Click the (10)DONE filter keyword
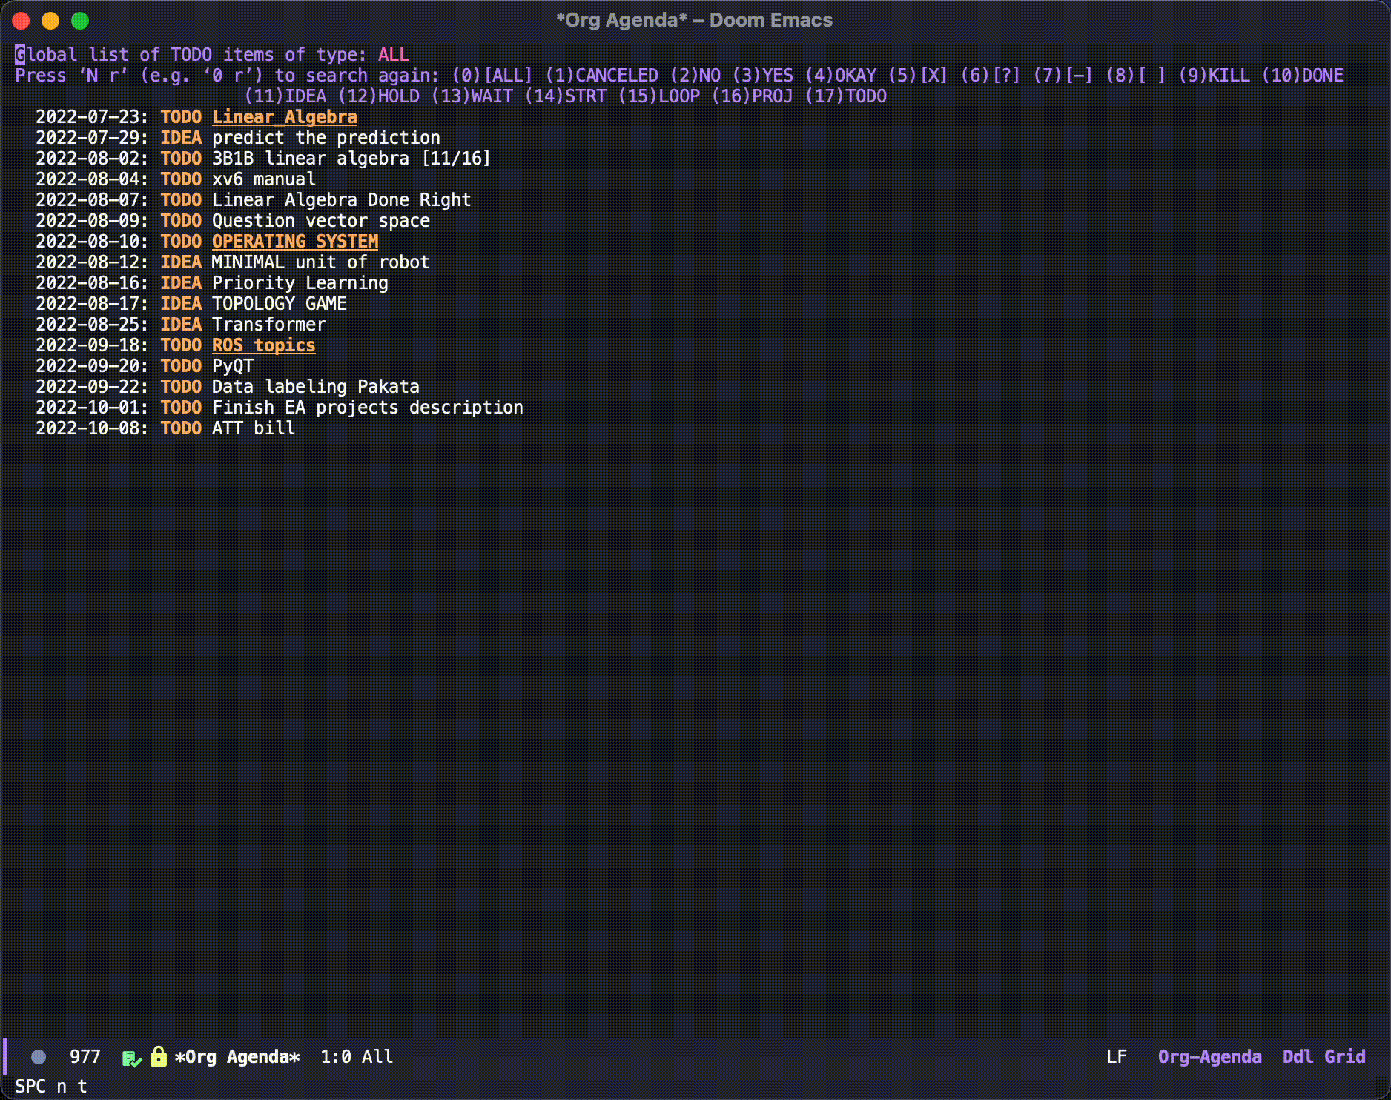1391x1100 pixels. [1302, 76]
